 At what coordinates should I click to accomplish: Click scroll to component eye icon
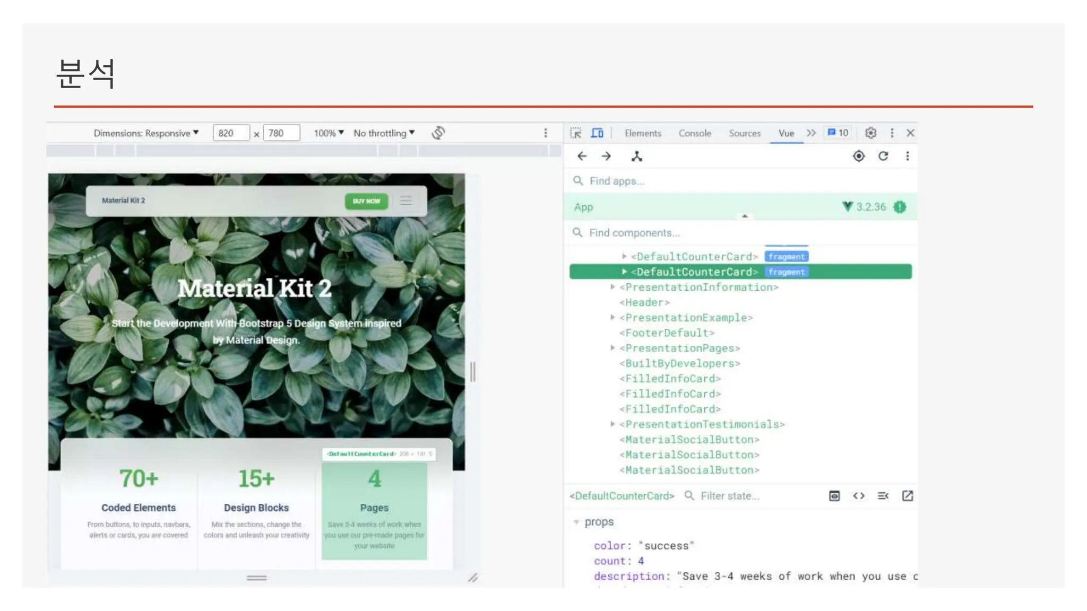tap(834, 496)
